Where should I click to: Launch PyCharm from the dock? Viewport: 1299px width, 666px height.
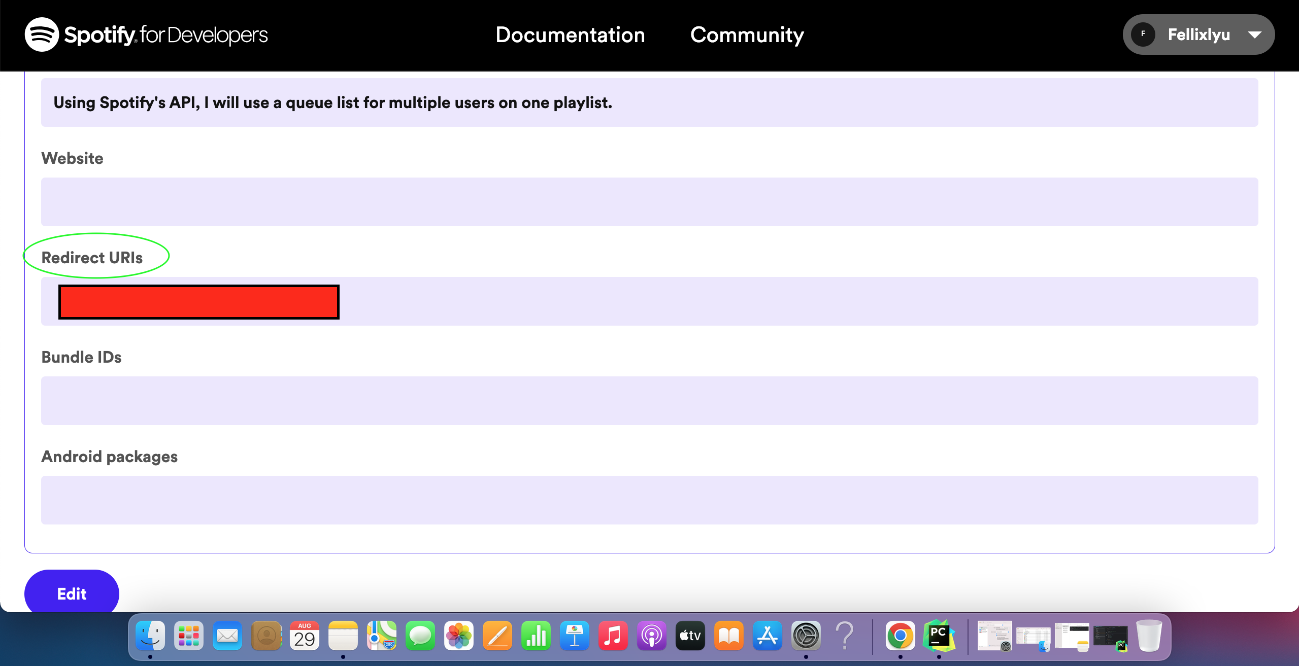tap(938, 636)
